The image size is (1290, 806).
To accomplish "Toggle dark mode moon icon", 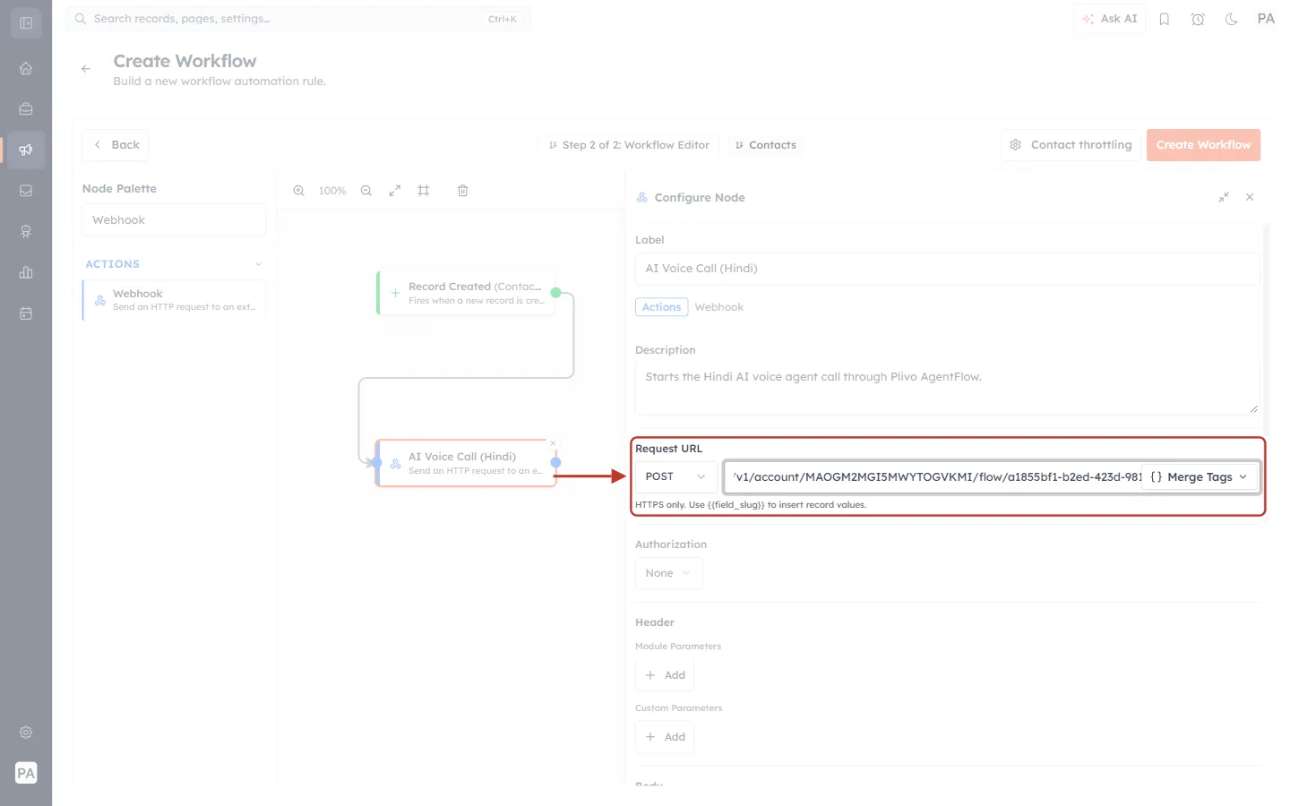I will pyautogui.click(x=1232, y=19).
